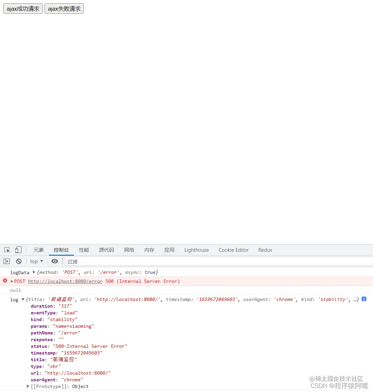The width and height of the screenshot is (373, 392).
Task: Select the response: "" property row
Action: 47,340
